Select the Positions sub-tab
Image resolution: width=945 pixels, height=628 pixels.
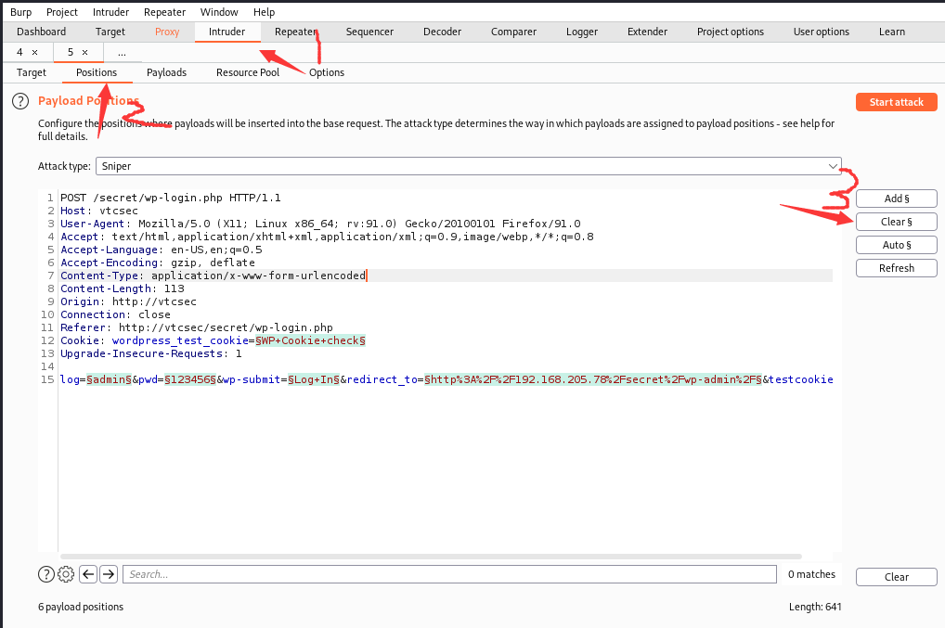(97, 73)
